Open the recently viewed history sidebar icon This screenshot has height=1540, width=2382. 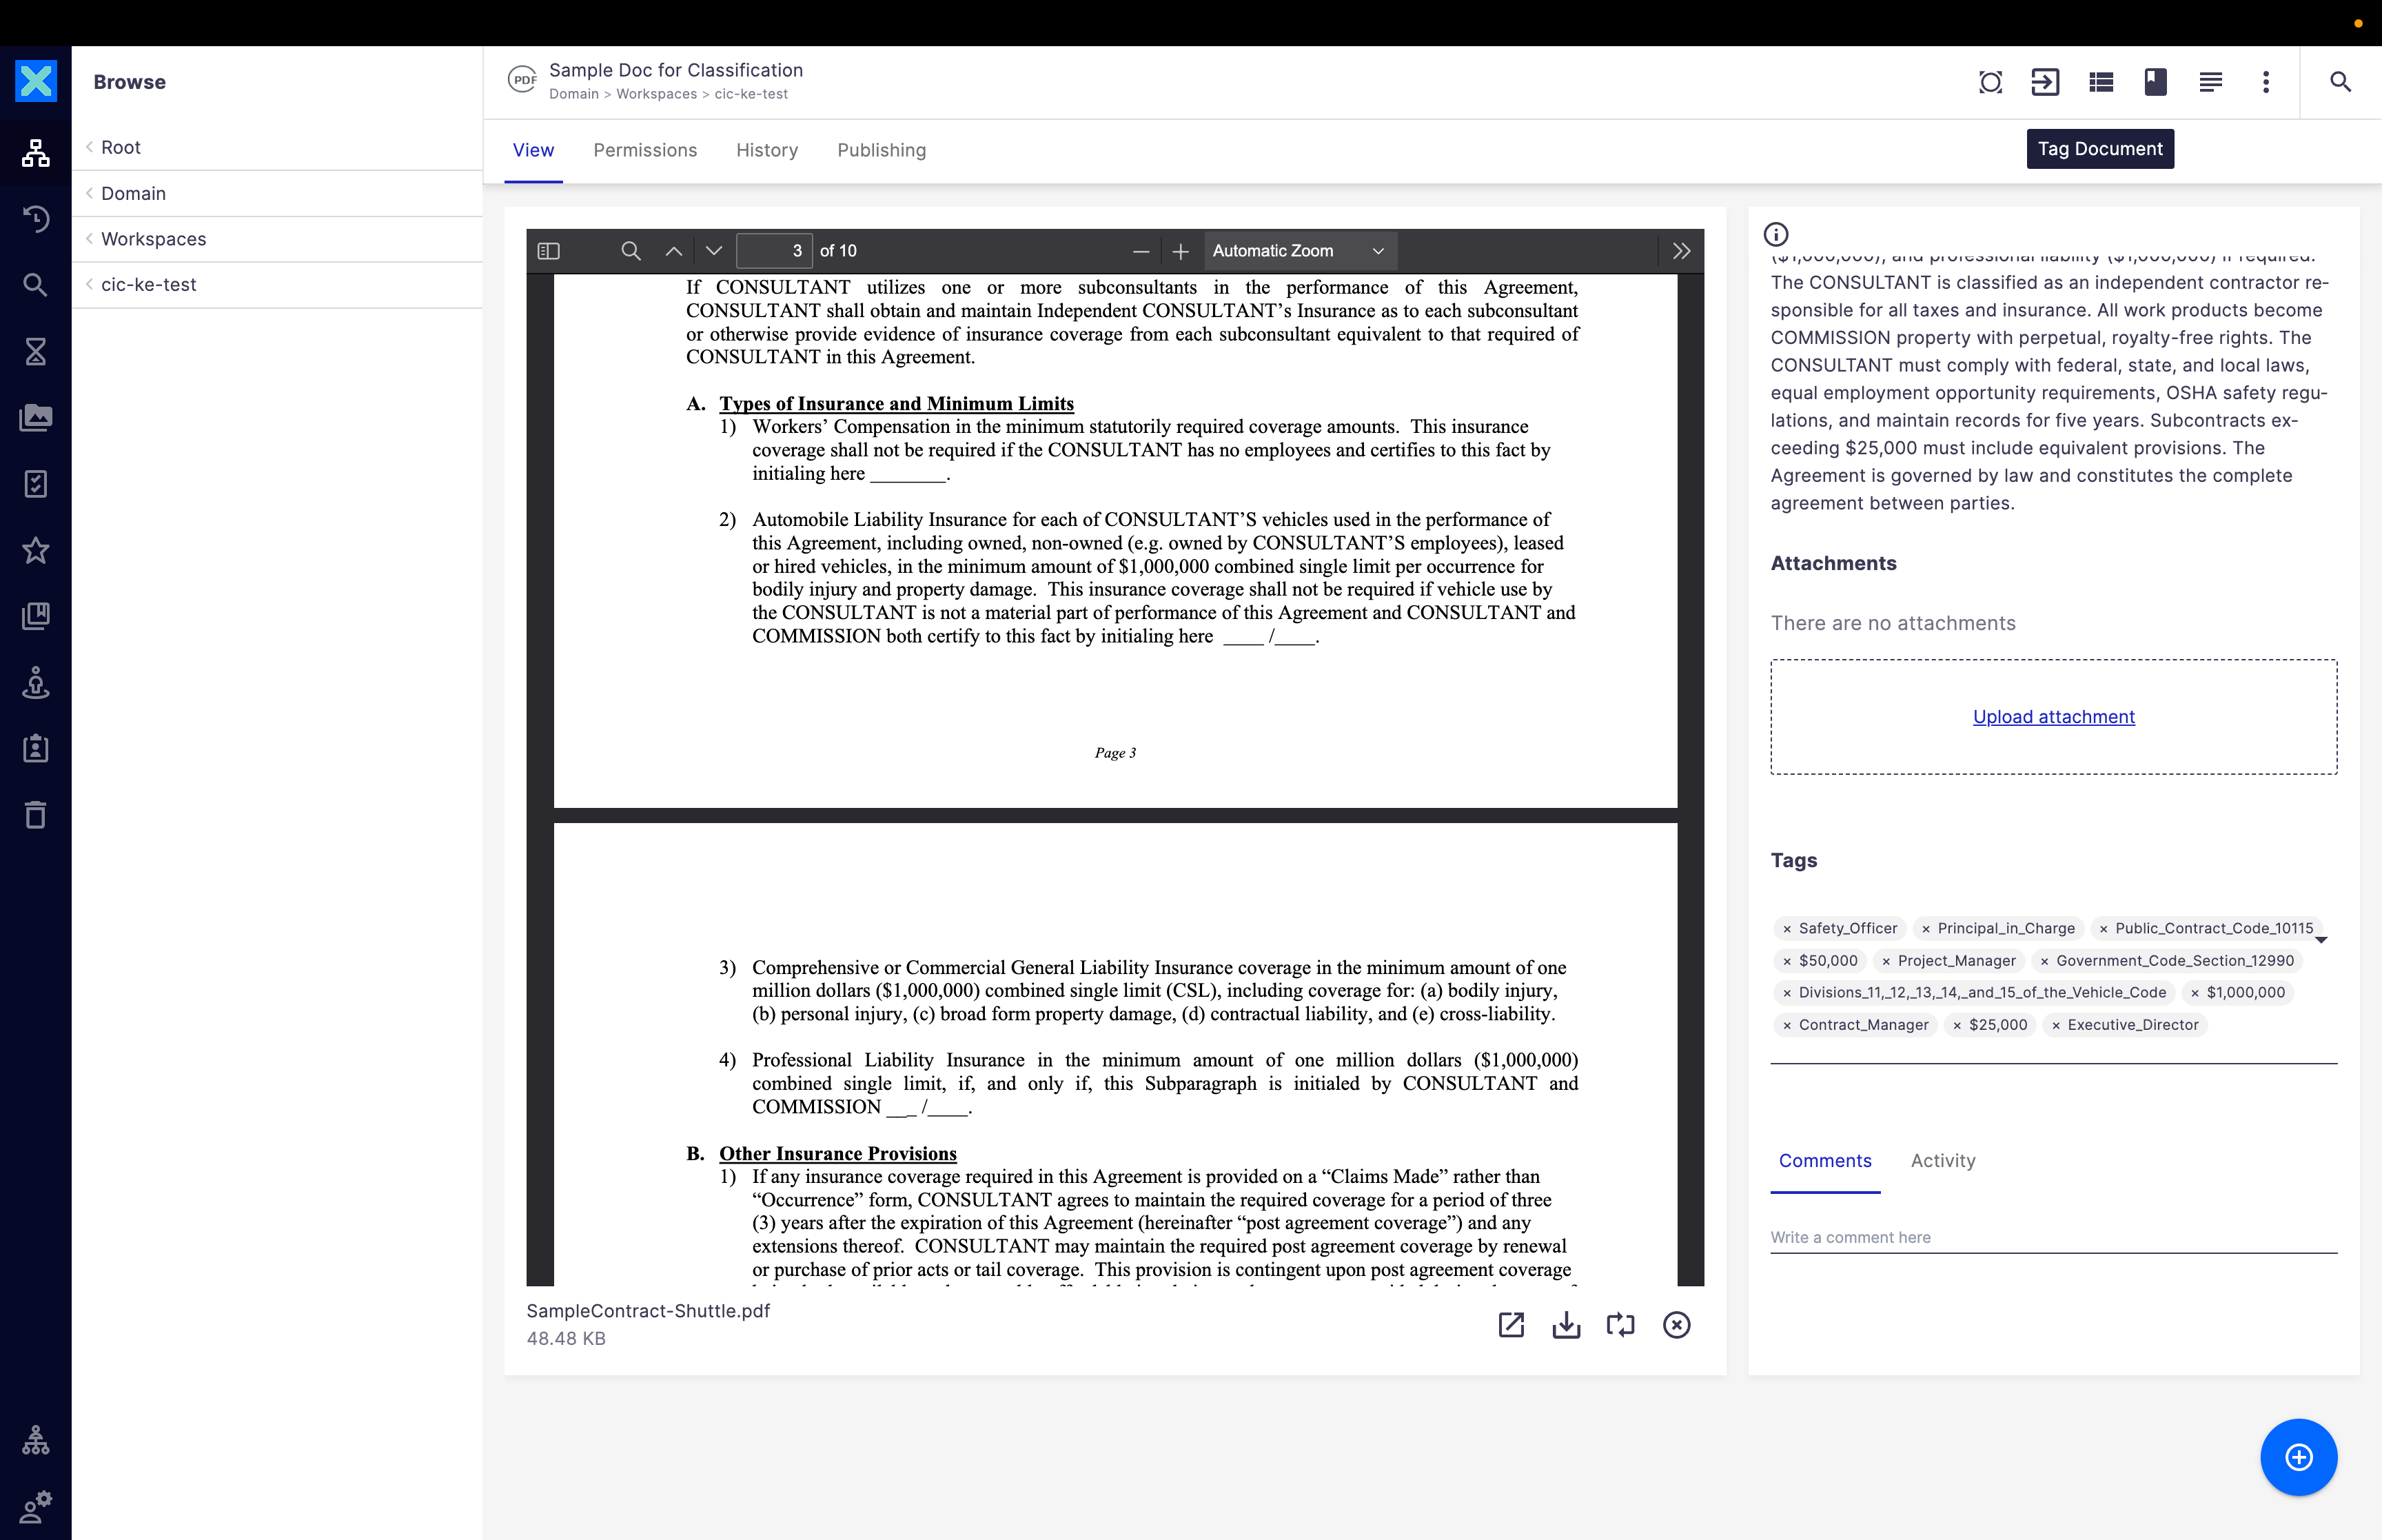pyautogui.click(x=35, y=219)
